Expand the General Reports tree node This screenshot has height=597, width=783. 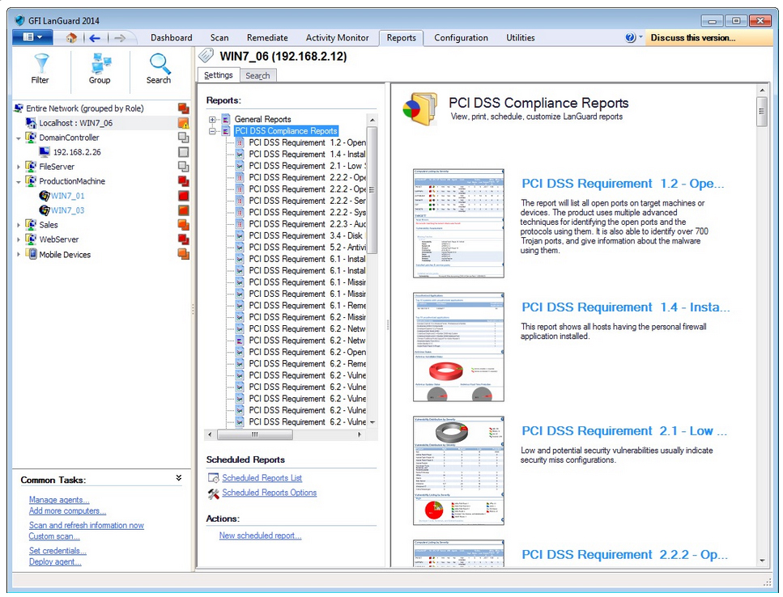tap(212, 120)
